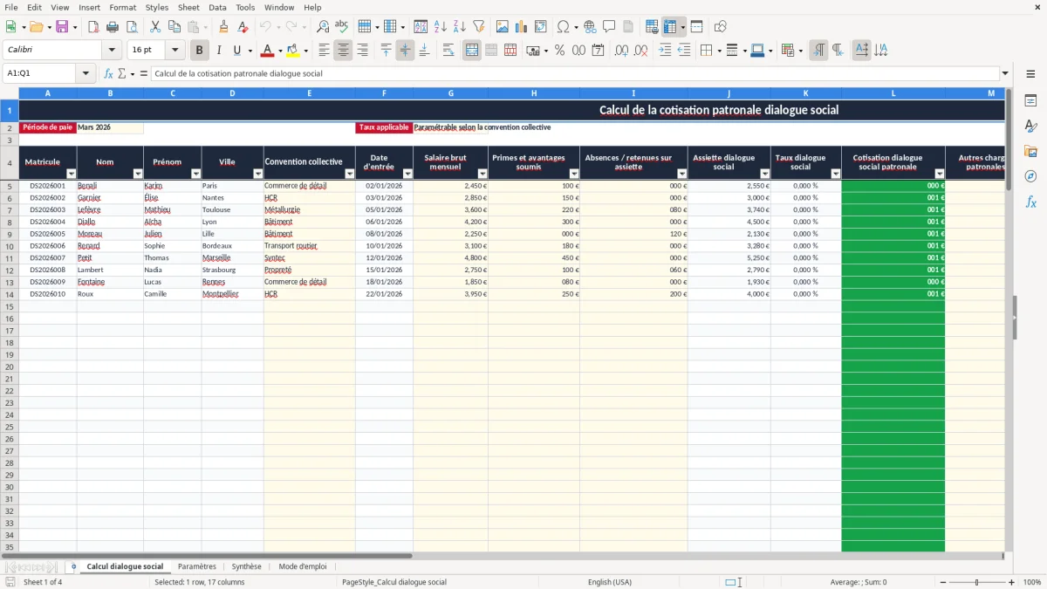
Task: Open filter dropdown on Ville column
Action: pos(258,174)
